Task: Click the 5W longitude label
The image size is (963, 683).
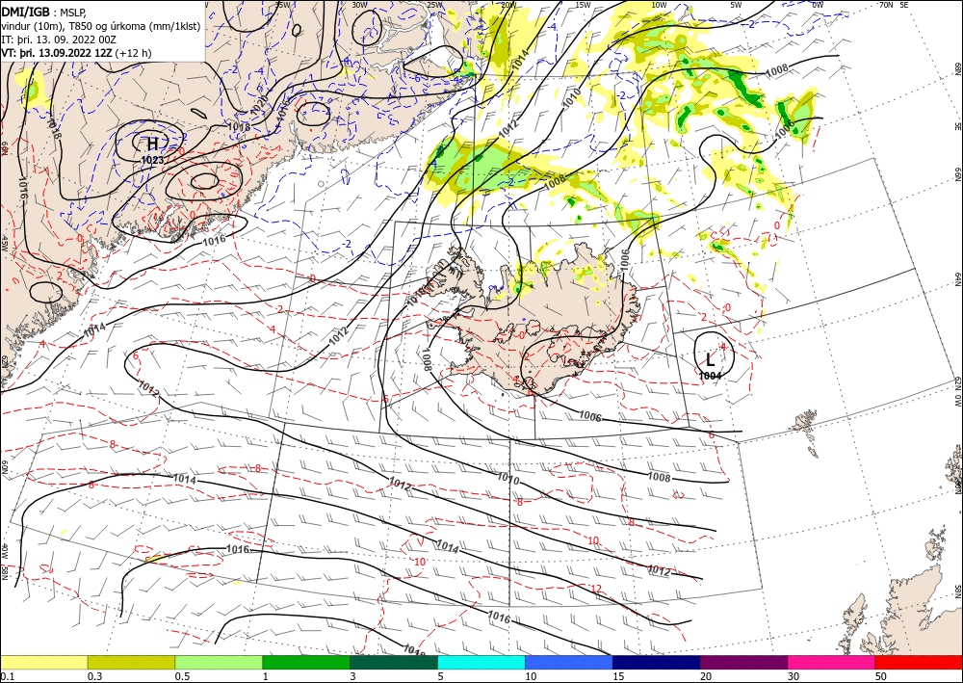Action: pyautogui.click(x=736, y=5)
